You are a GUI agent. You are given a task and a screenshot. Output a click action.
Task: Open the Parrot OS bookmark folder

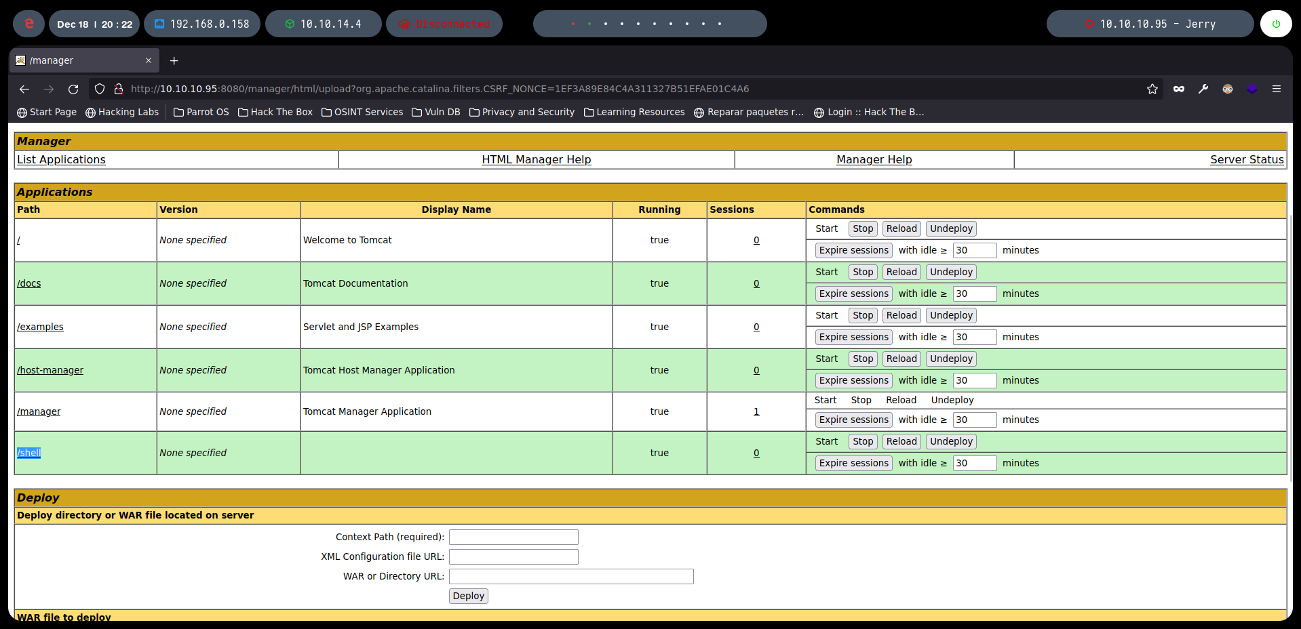[201, 112]
